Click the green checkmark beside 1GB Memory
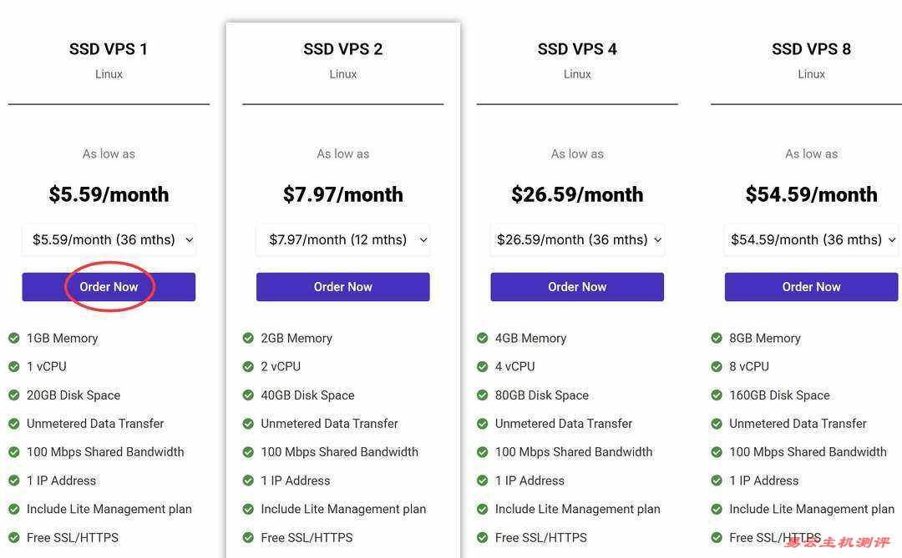The height and width of the screenshot is (558, 902). pos(14,338)
